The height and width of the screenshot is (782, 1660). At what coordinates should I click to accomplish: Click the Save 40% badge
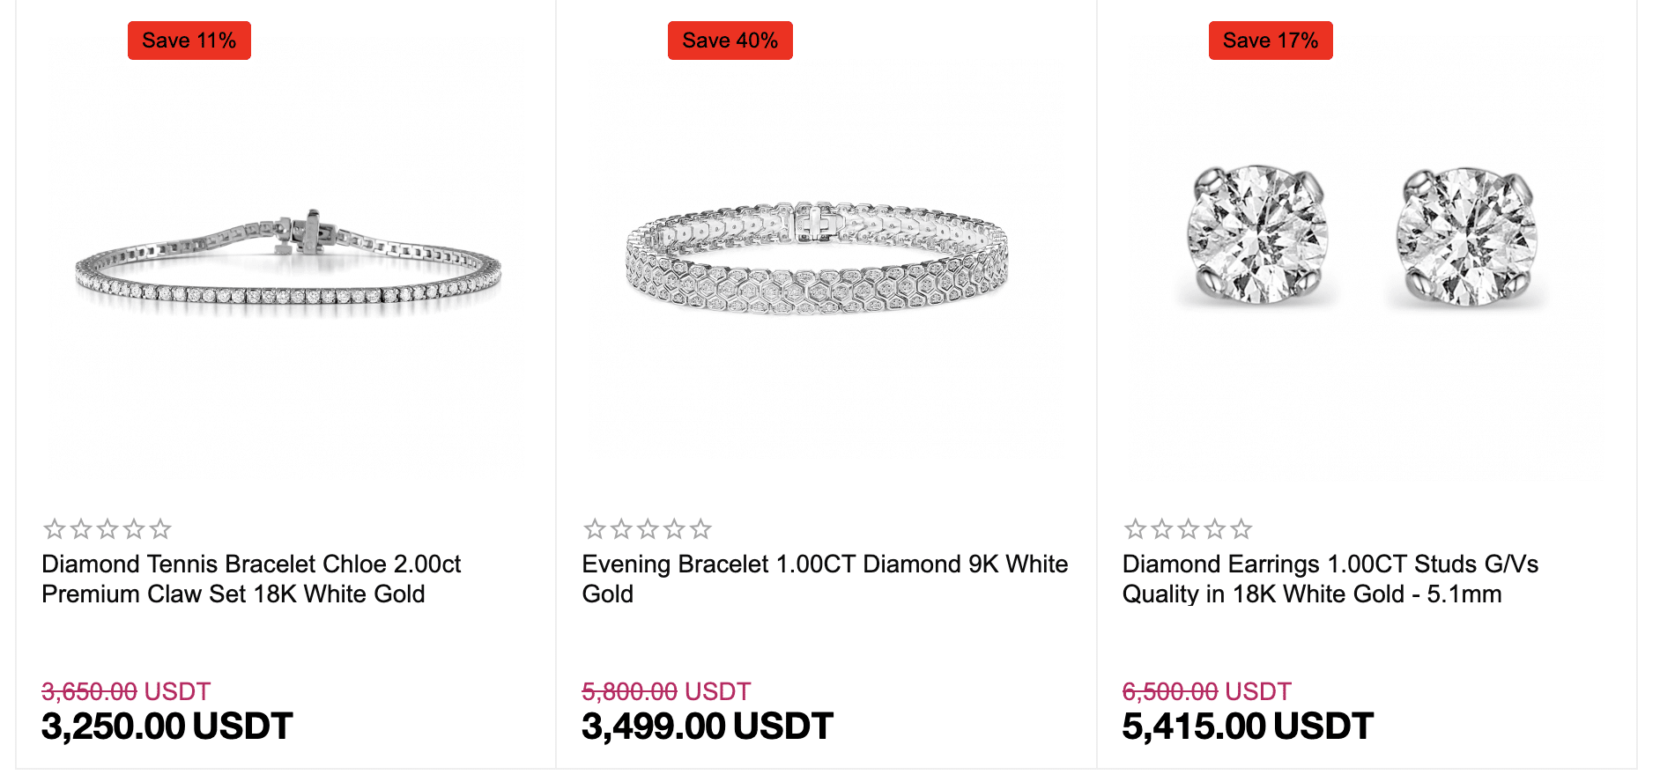tap(730, 41)
